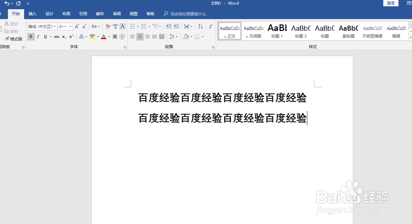This screenshot has width=412, height=224.
Task: Open the font name combo box
Action: [x=42, y=26]
